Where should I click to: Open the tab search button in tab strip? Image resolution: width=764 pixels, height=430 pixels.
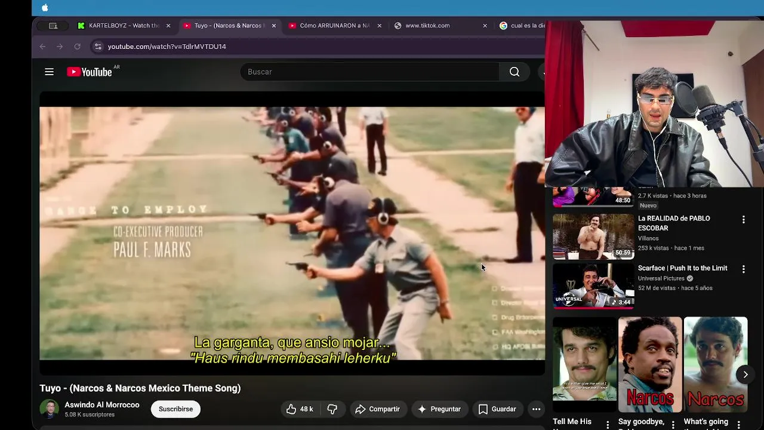53,26
